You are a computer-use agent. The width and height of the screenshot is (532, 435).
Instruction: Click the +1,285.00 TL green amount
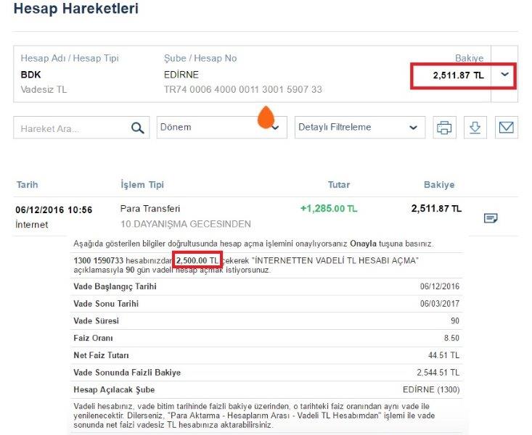coord(329,209)
